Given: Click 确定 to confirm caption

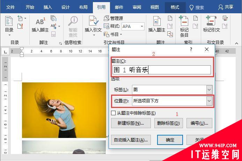Looking at the screenshot, I should click(x=170, y=140).
